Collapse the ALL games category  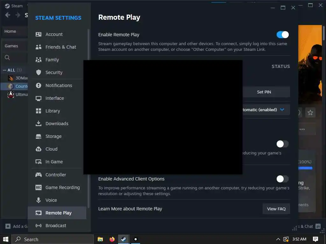(x=4, y=70)
